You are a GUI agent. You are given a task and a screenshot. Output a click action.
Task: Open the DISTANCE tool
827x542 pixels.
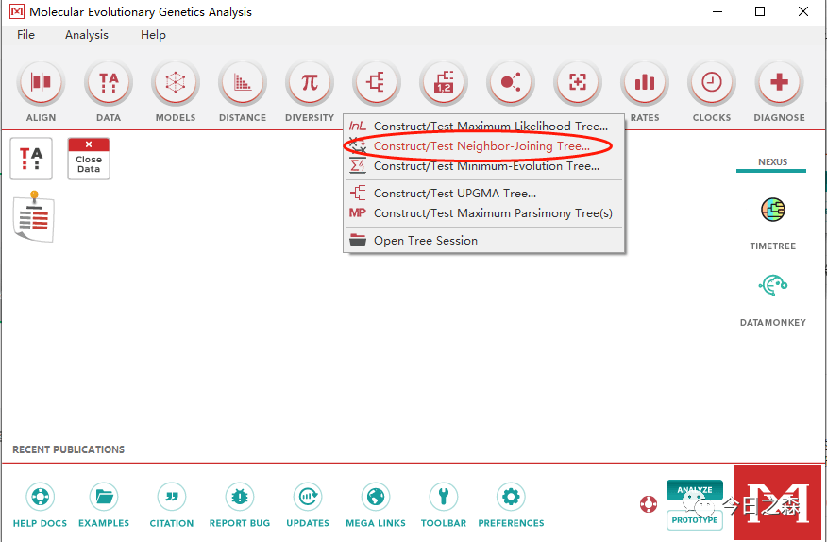(243, 83)
